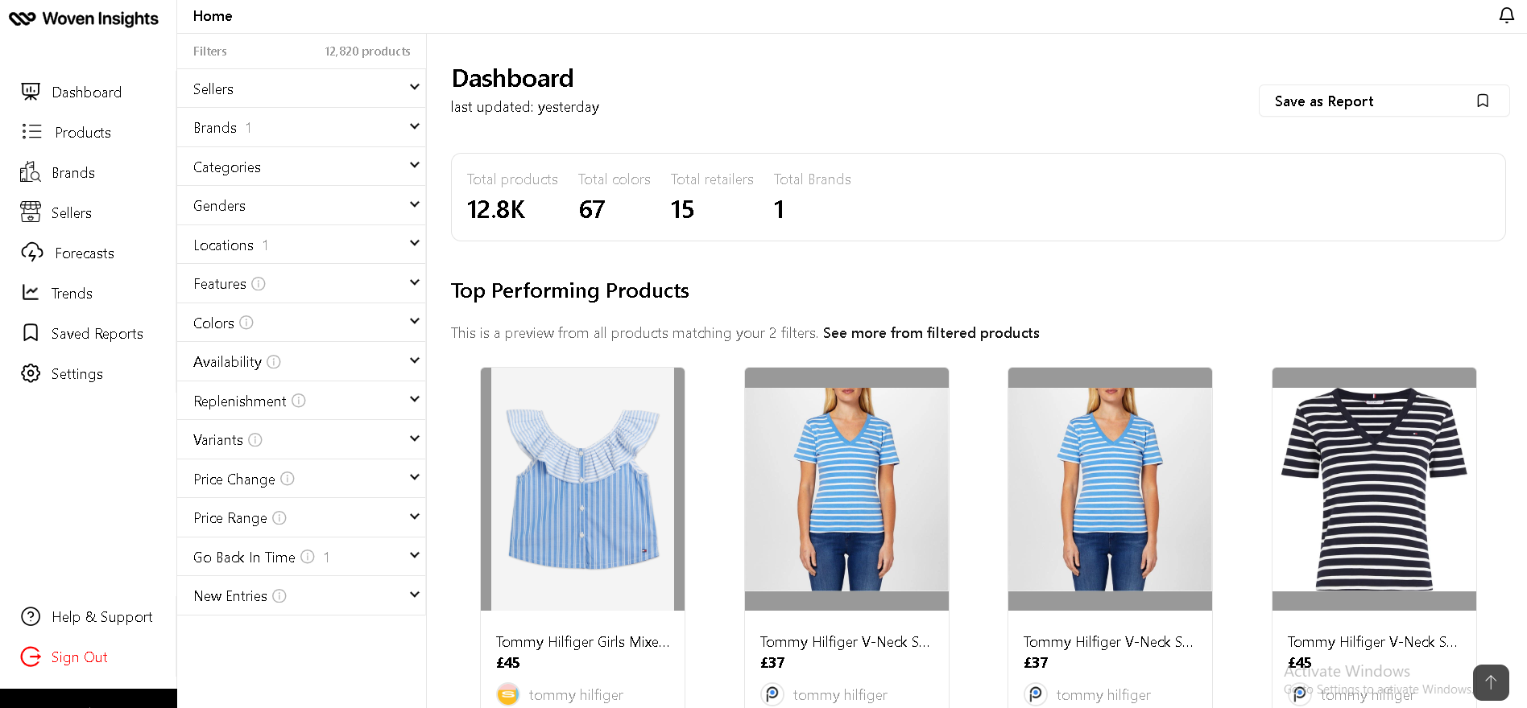Viewport: 1527px width, 708px height.
Task: Click Save as Report button
Action: point(1384,101)
